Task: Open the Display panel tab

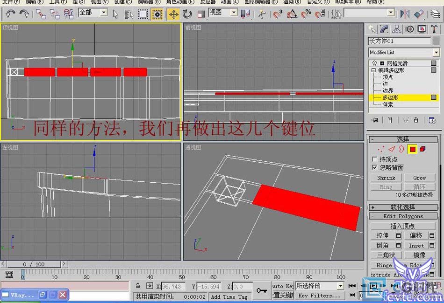Action: (422, 29)
